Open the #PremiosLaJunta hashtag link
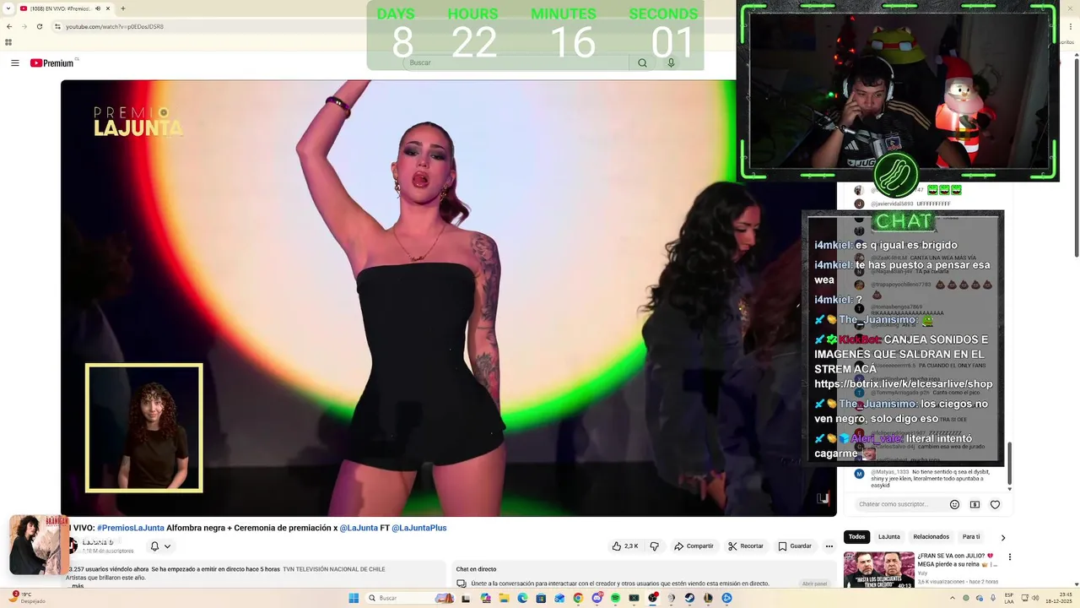This screenshot has width=1080, height=608. coord(131,528)
